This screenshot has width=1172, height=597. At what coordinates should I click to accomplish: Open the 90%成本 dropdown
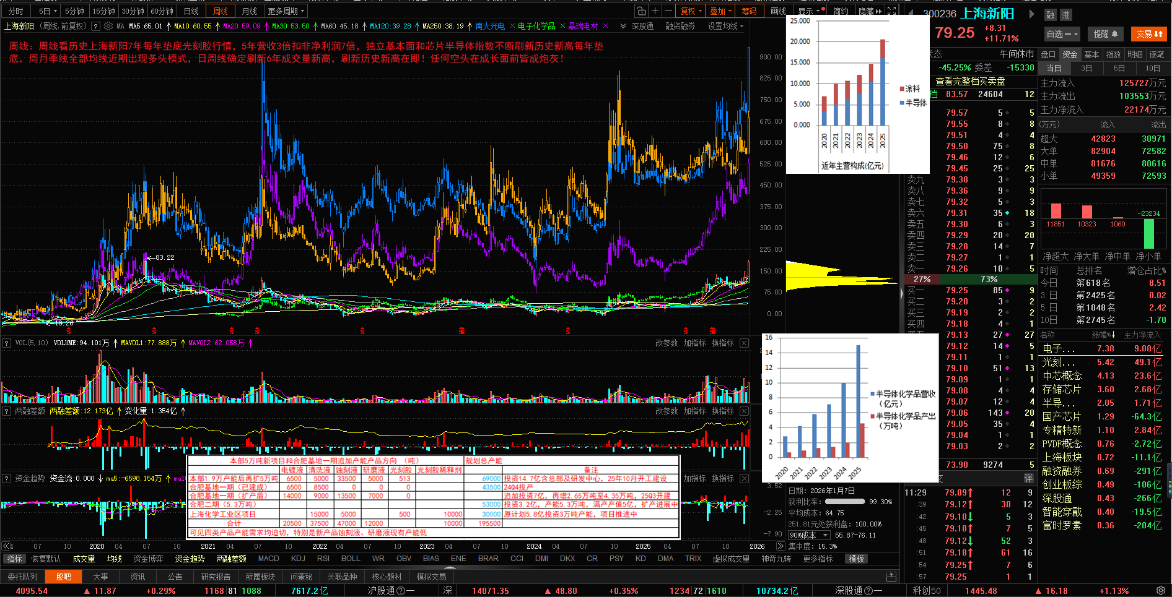coord(808,535)
